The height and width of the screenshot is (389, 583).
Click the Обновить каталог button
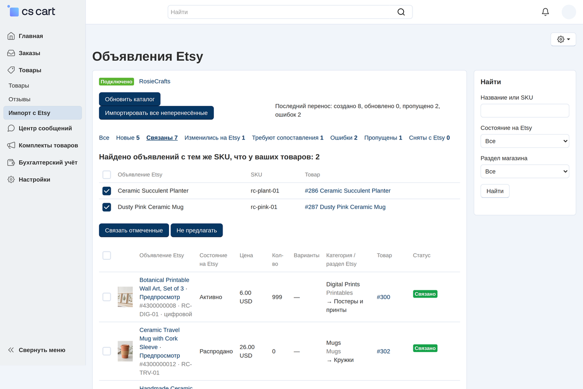(130, 99)
